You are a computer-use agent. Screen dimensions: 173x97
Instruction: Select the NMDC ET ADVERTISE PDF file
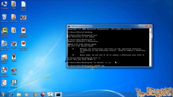pyautogui.click(x=24, y=32)
